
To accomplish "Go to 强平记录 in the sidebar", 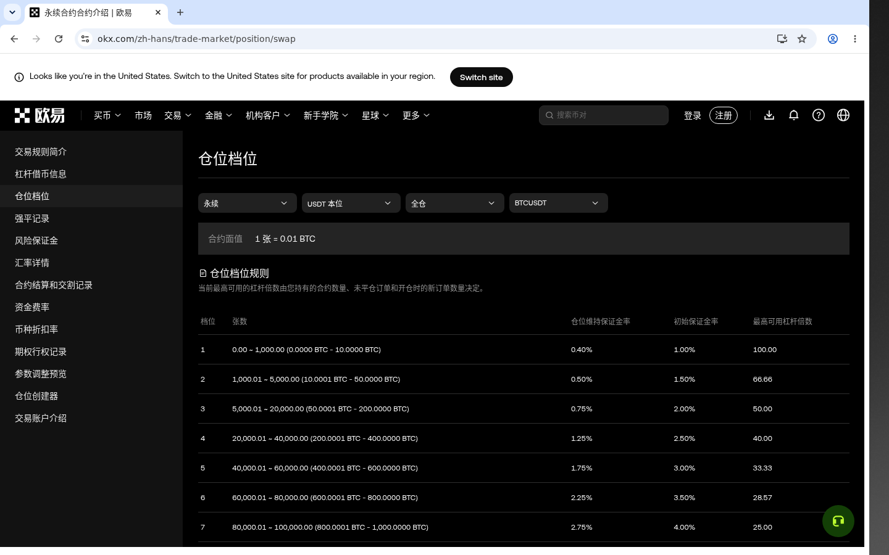I will click(32, 218).
